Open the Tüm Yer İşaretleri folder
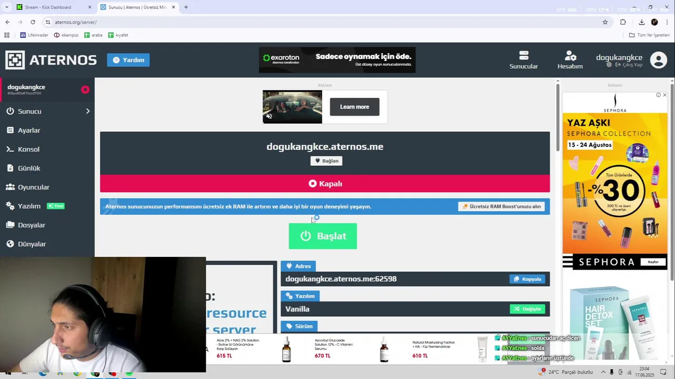 (x=649, y=35)
